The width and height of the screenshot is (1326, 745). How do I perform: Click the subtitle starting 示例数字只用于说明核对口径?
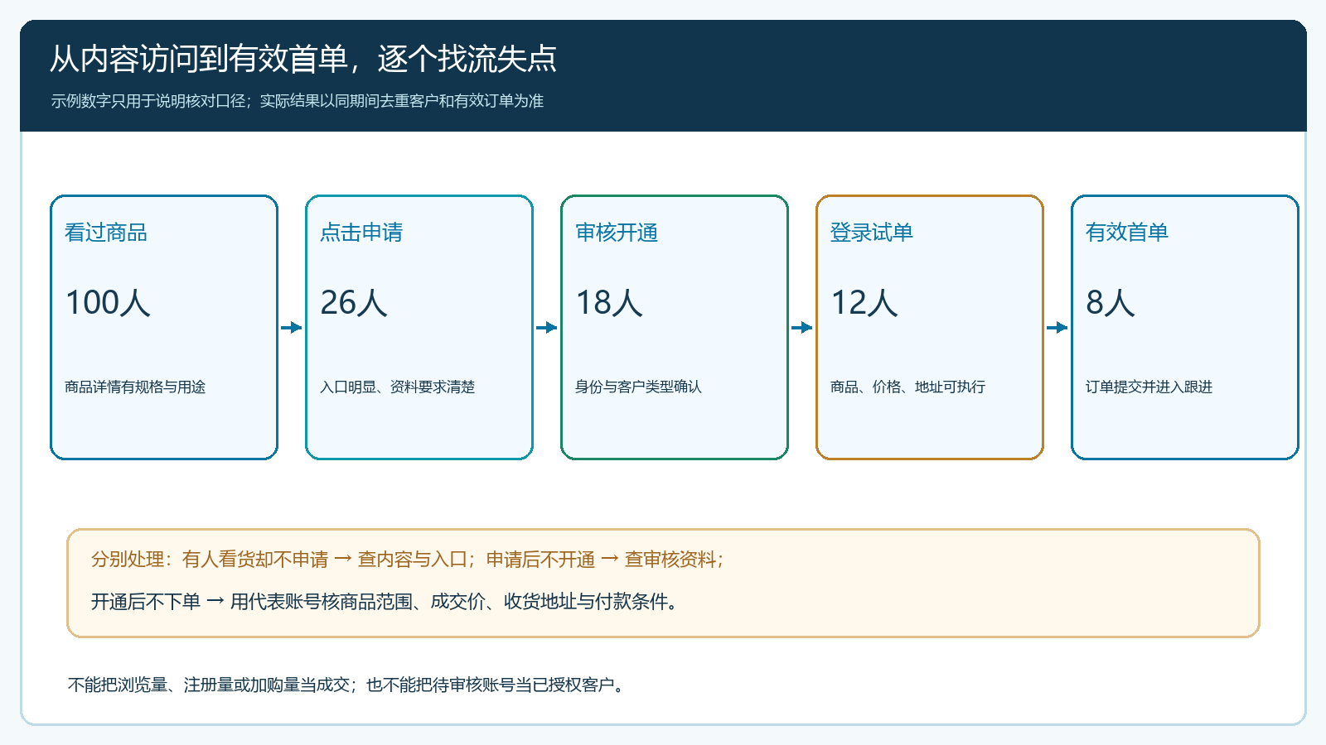tap(298, 101)
